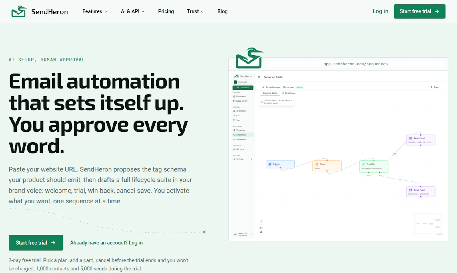Viewport: 457px width, 273px height.
Task: Open Tags in the preview sidebar
Action: coord(237,120)
